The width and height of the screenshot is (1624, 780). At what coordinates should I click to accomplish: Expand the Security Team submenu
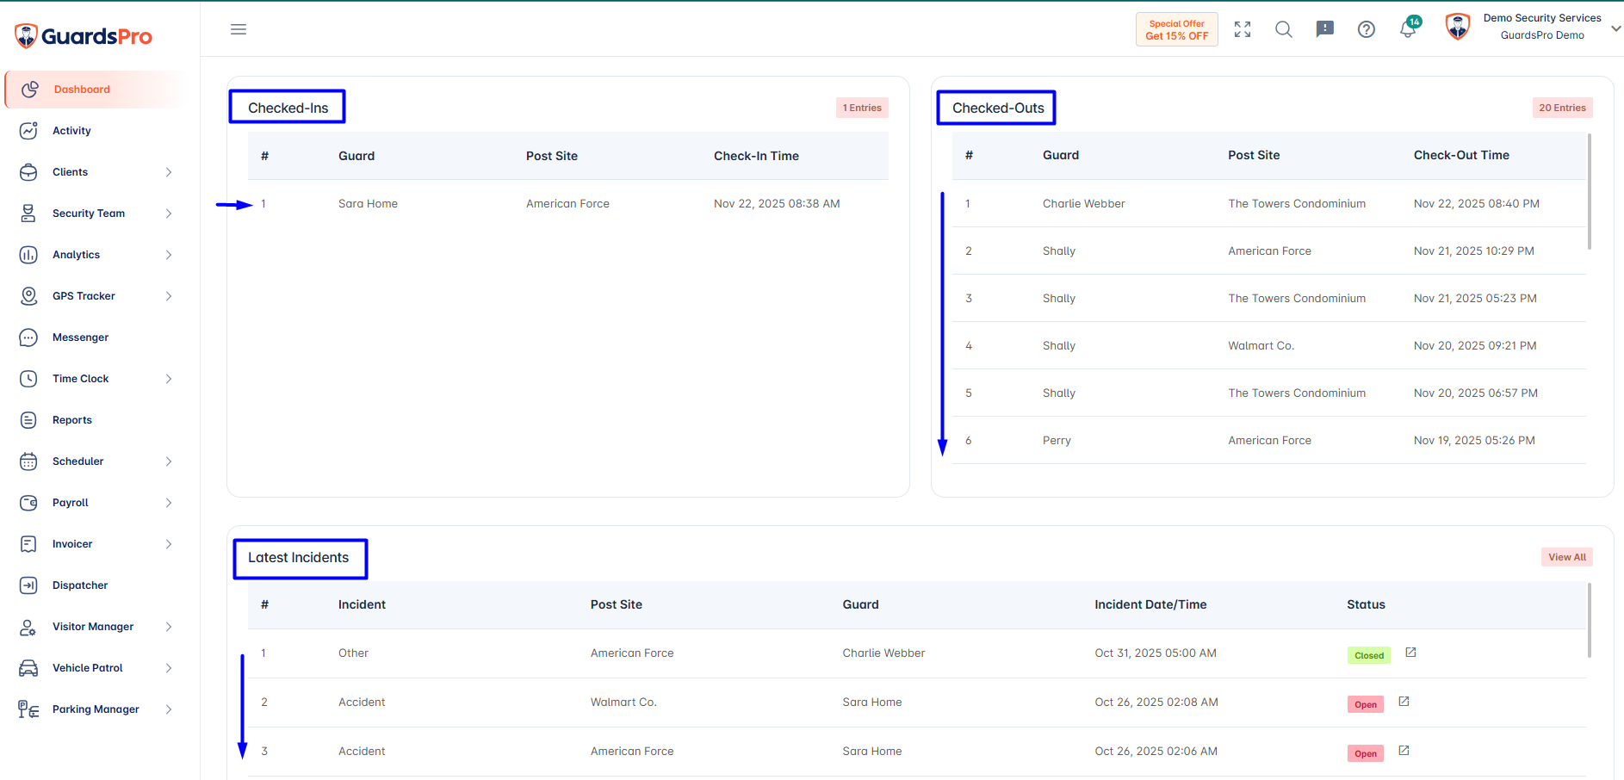click(169, 214)
